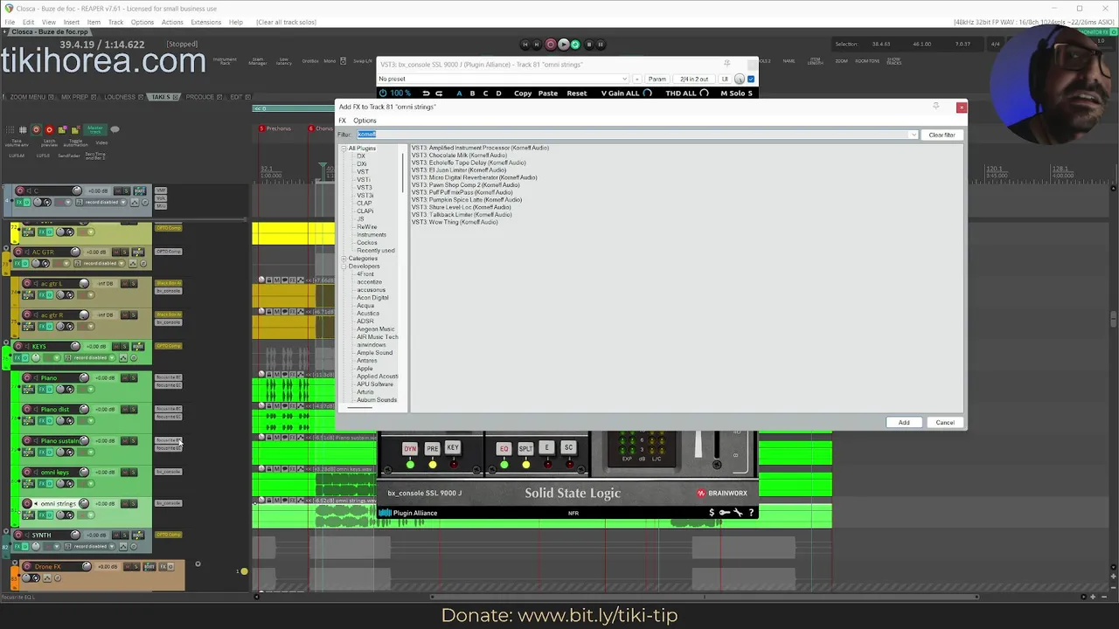Switch to the MIX PREP toolbar tab
1119x629 pixels.
74,97
